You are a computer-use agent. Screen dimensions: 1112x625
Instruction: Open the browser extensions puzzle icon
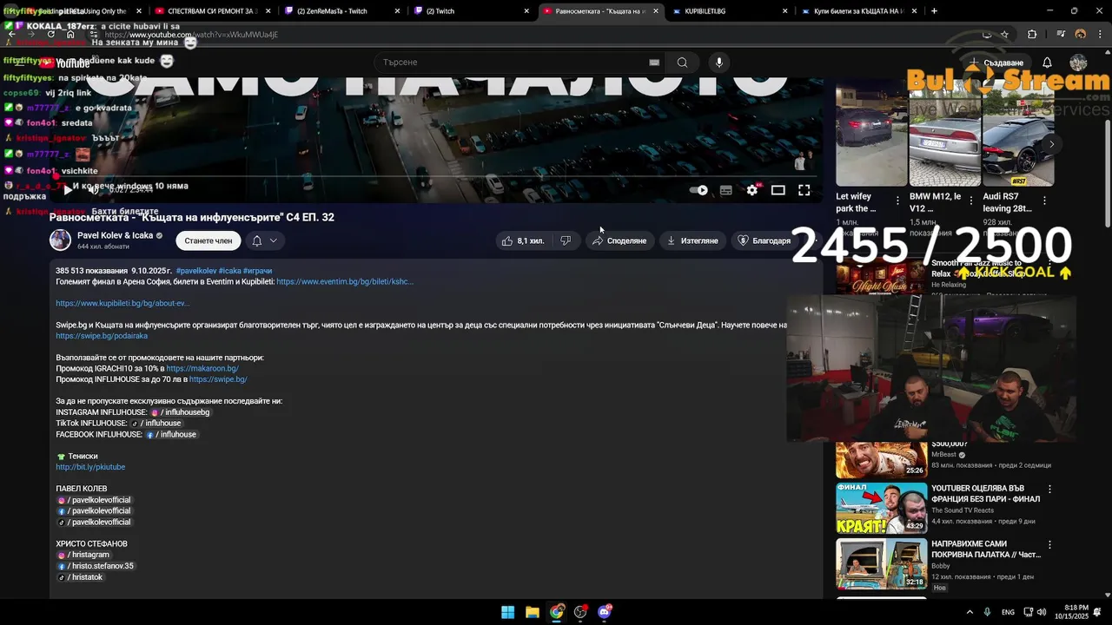pyautogui.click(x=1032, y=35)
